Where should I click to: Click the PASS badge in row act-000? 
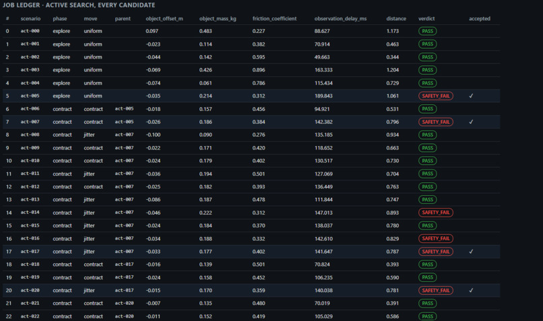click(x=427, y=31)
